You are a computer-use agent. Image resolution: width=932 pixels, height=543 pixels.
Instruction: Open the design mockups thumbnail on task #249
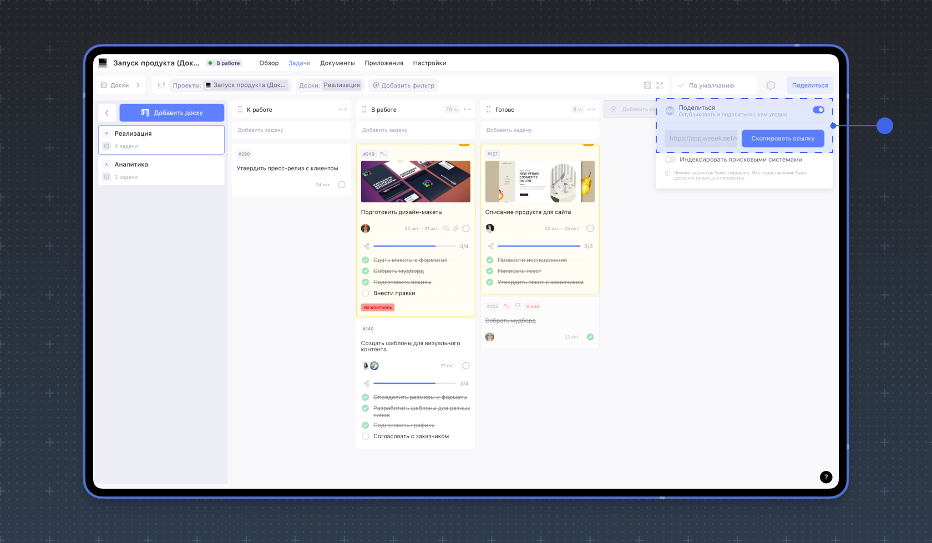pyautogui.click(x=416, y=182)
